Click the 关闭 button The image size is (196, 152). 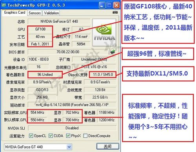point(108,147)
